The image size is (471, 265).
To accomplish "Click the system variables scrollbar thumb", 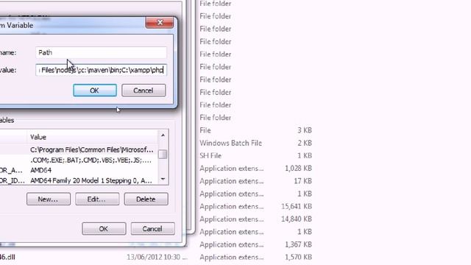I will tap(163, 154).
